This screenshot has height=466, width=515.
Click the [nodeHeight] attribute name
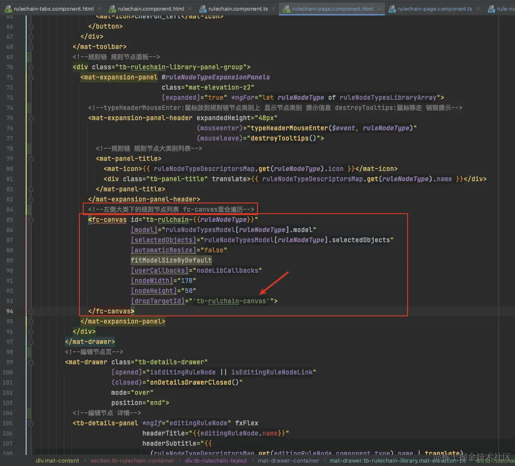coord(154,291)
